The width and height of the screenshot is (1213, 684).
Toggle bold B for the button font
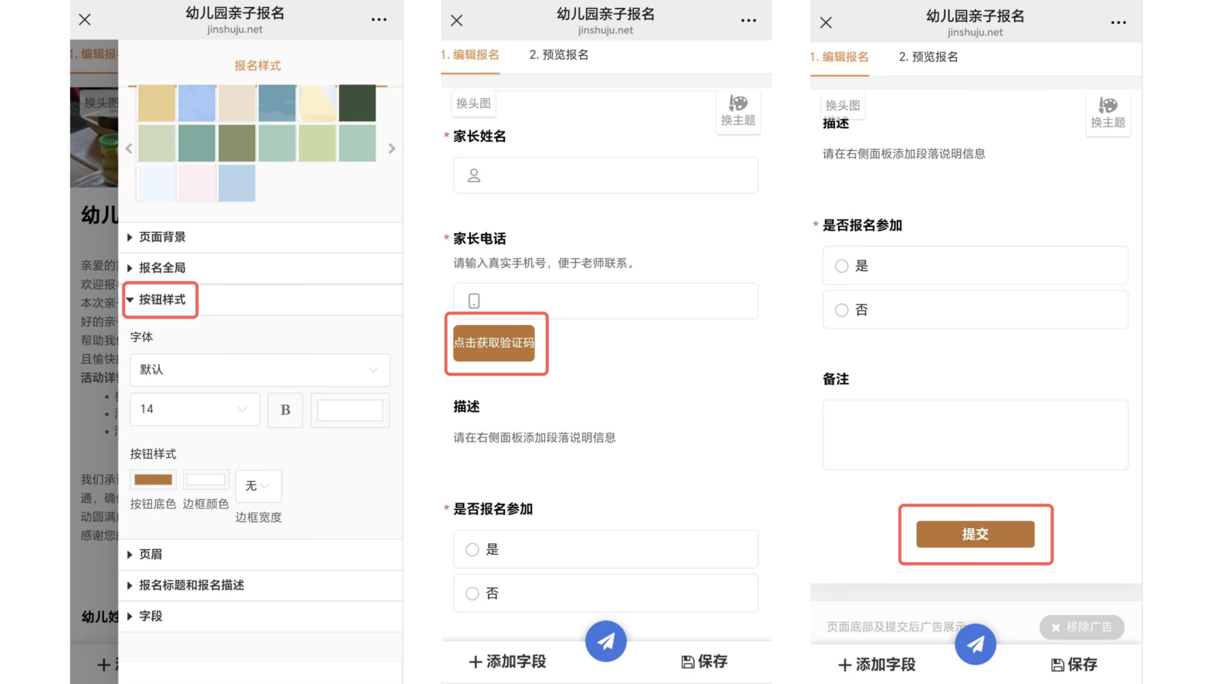(285, 410)
